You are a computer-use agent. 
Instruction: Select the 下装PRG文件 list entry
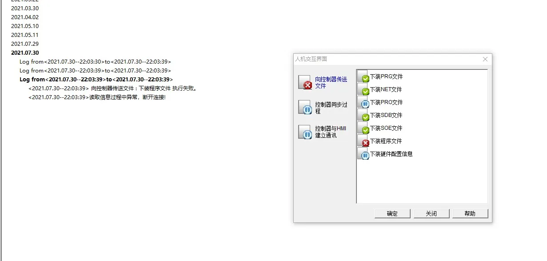[x=387, y=76]
